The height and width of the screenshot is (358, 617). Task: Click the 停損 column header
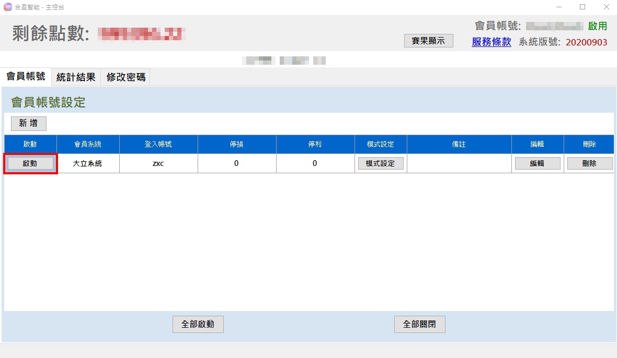(x=236, y=144)
